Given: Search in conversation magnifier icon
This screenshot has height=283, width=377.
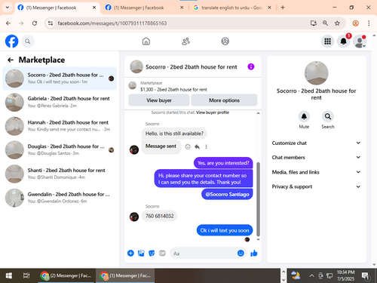Looking at the screenshot, I should [x=327, y=117].
